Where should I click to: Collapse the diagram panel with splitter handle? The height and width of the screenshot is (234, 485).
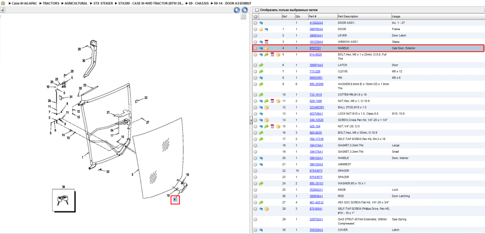(x=251, y=121)
